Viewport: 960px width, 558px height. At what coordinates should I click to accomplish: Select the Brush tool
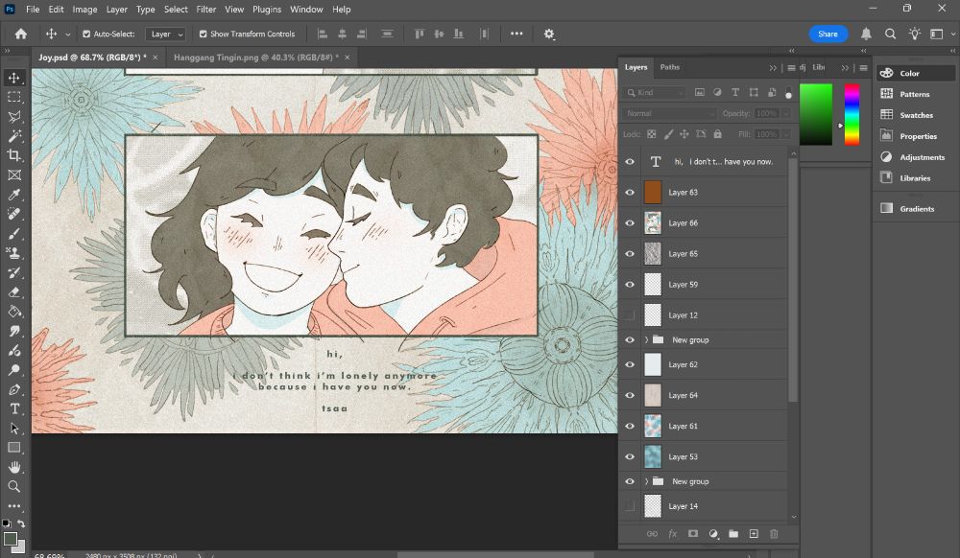(14, 234)
